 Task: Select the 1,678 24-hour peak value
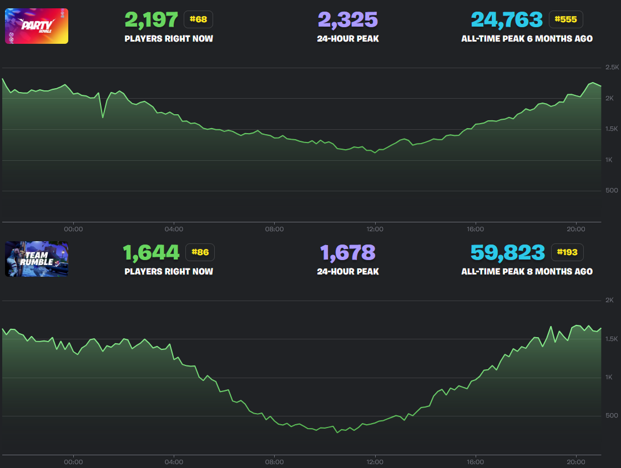(x=348, y=253)
